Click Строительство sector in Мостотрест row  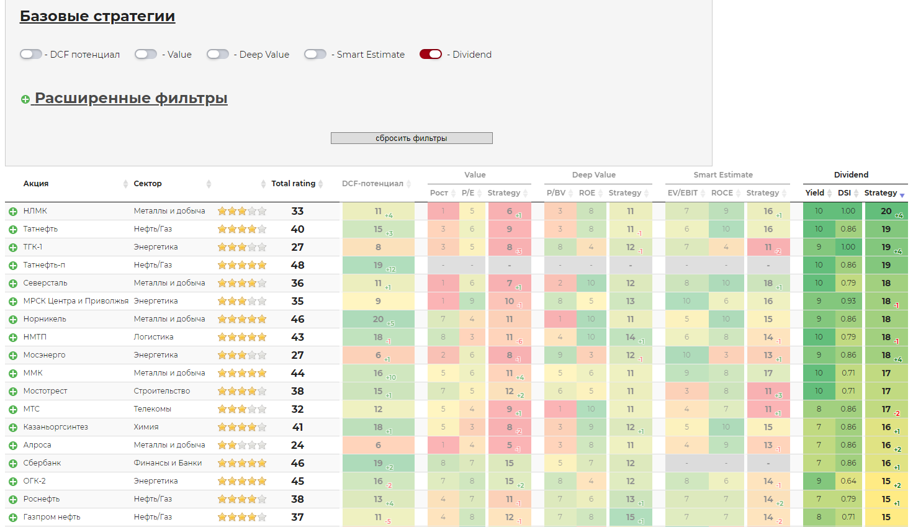pos(162,391)
